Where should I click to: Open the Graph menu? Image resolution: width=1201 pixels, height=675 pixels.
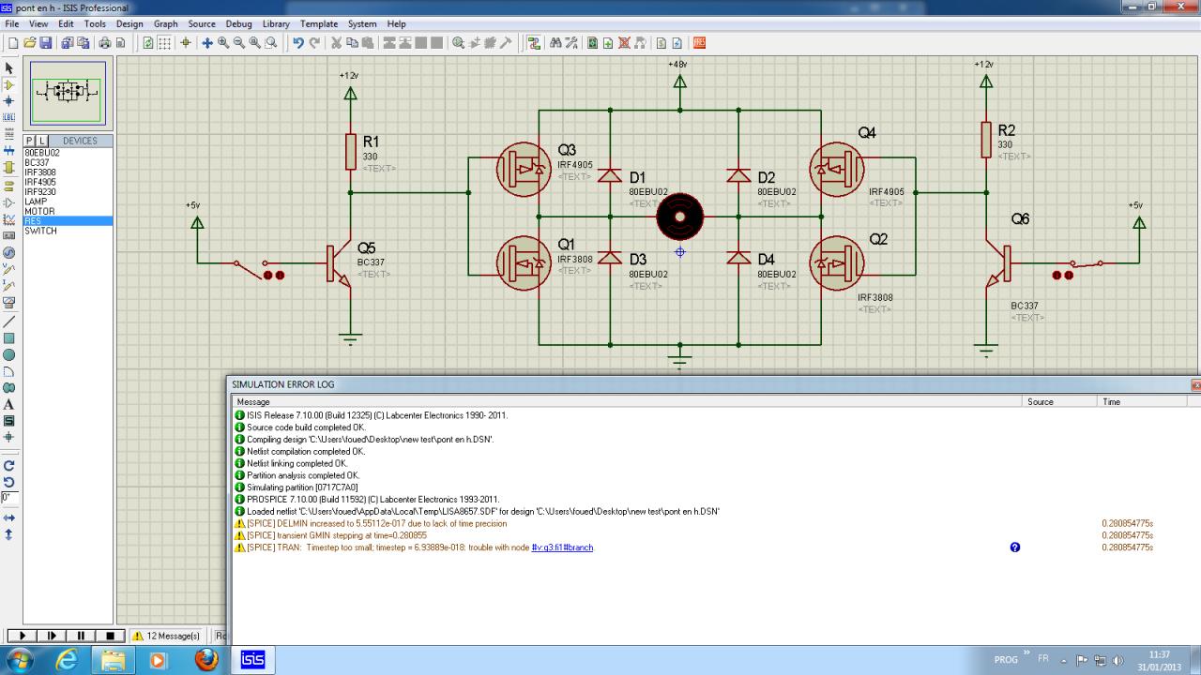(x=165, y=23)
